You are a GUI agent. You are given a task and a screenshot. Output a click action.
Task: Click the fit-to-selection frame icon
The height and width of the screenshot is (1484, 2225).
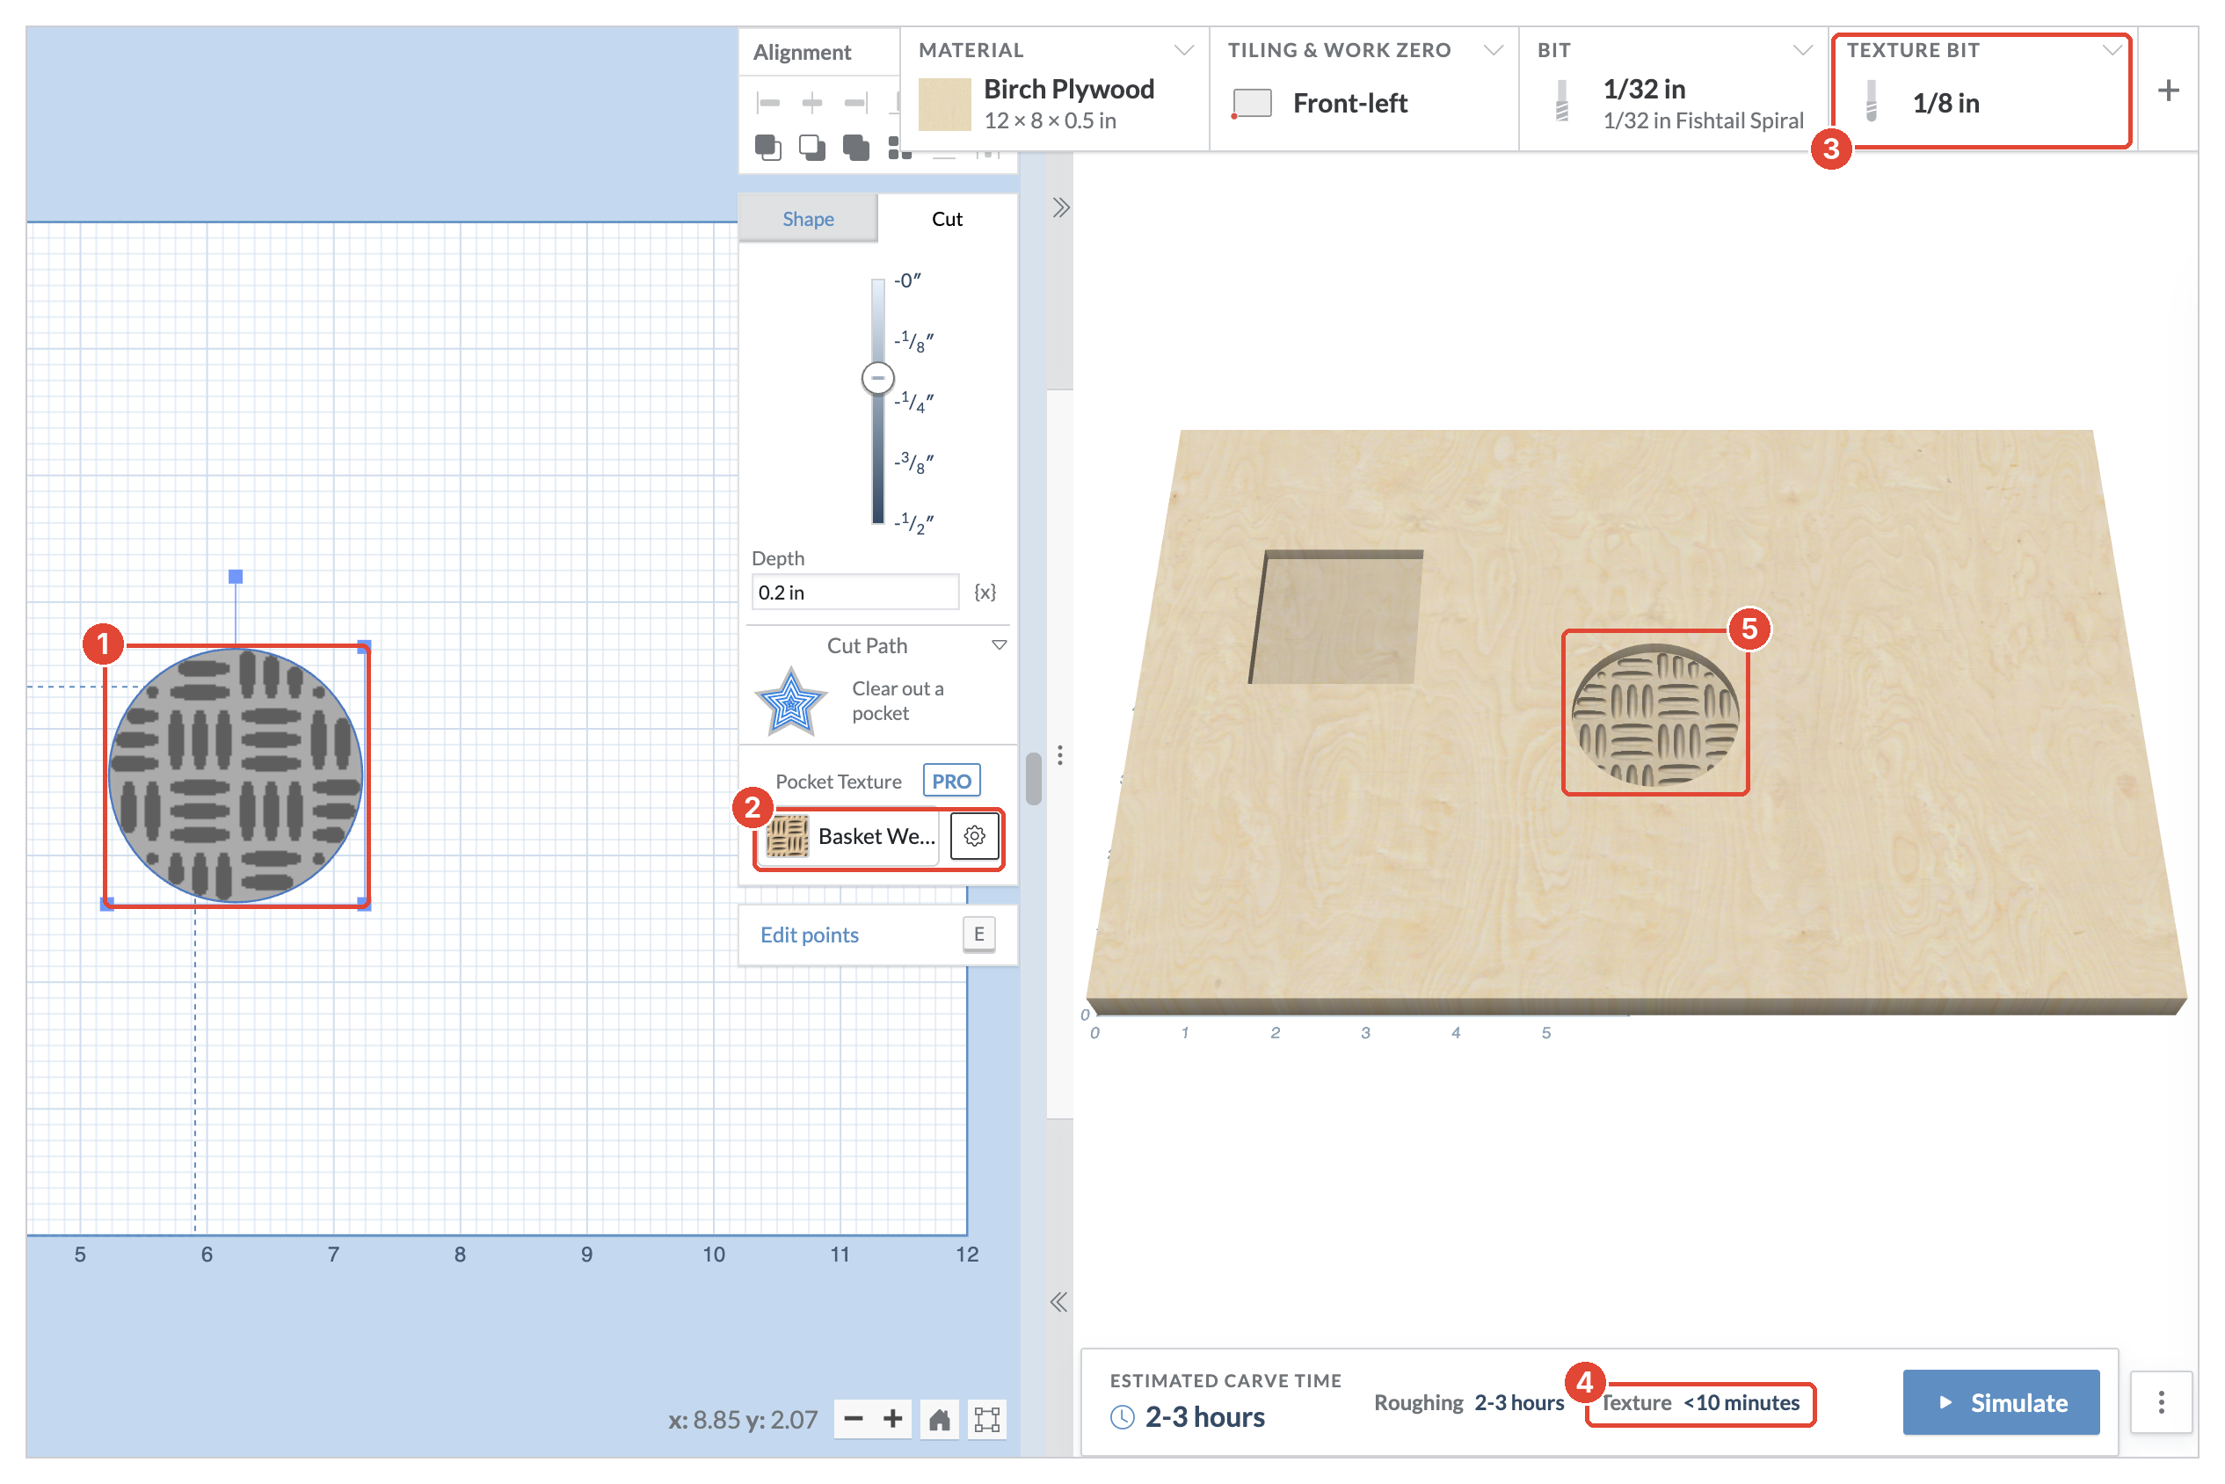[x=987, y=1420]
